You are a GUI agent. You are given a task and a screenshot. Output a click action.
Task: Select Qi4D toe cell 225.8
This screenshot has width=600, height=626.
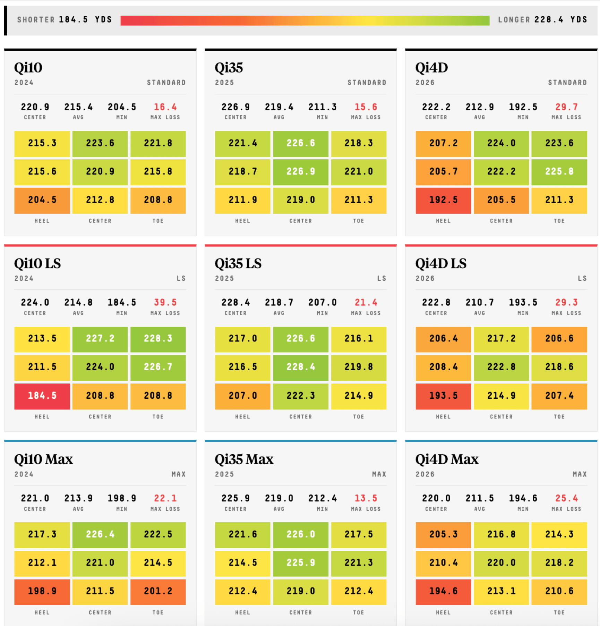click(559, 172)
